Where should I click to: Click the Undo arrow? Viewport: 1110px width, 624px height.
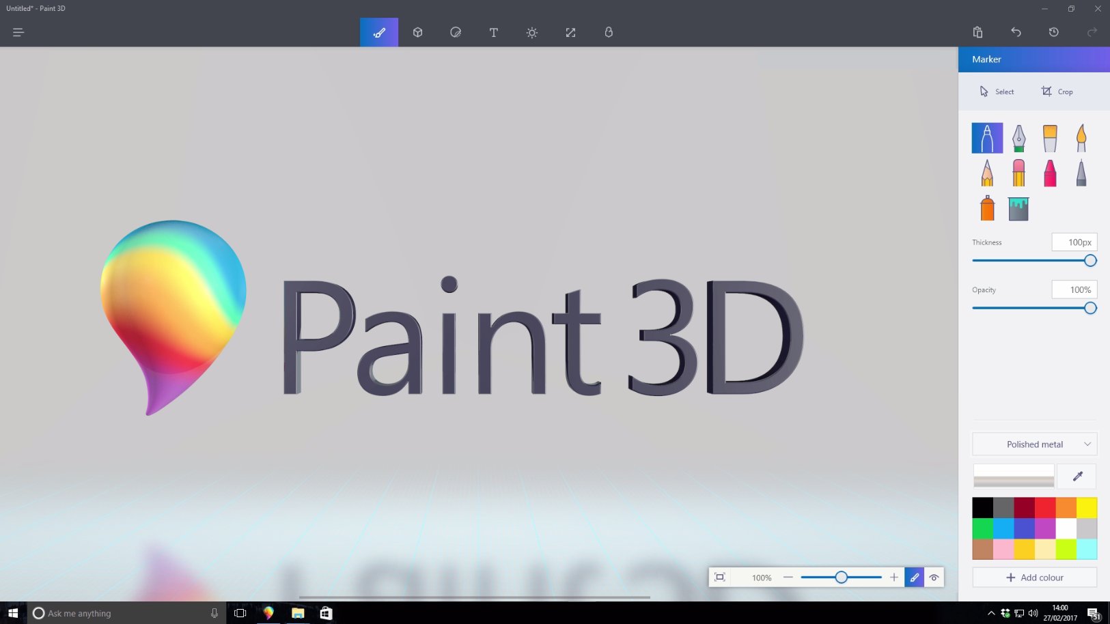pyautogui.click(x=1016, y=32)
